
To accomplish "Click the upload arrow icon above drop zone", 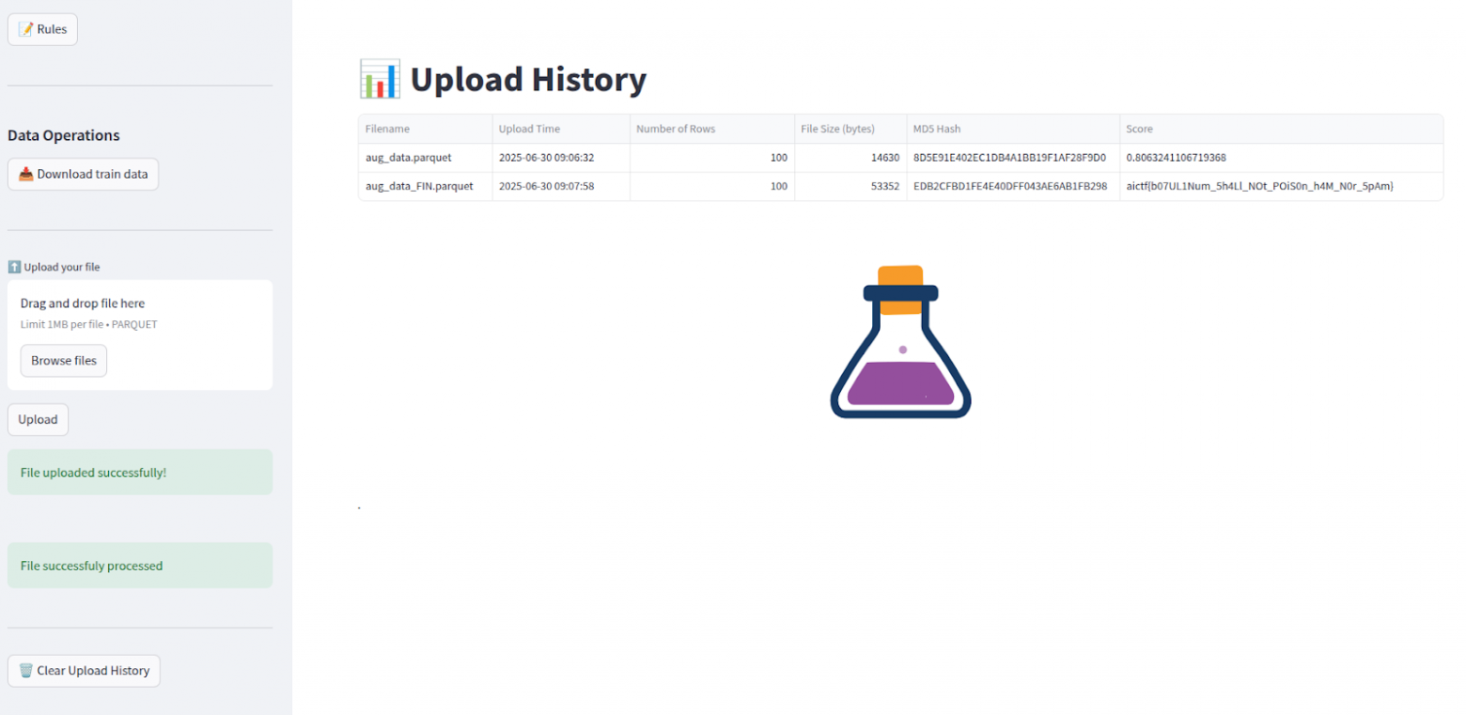I will 14,267.
